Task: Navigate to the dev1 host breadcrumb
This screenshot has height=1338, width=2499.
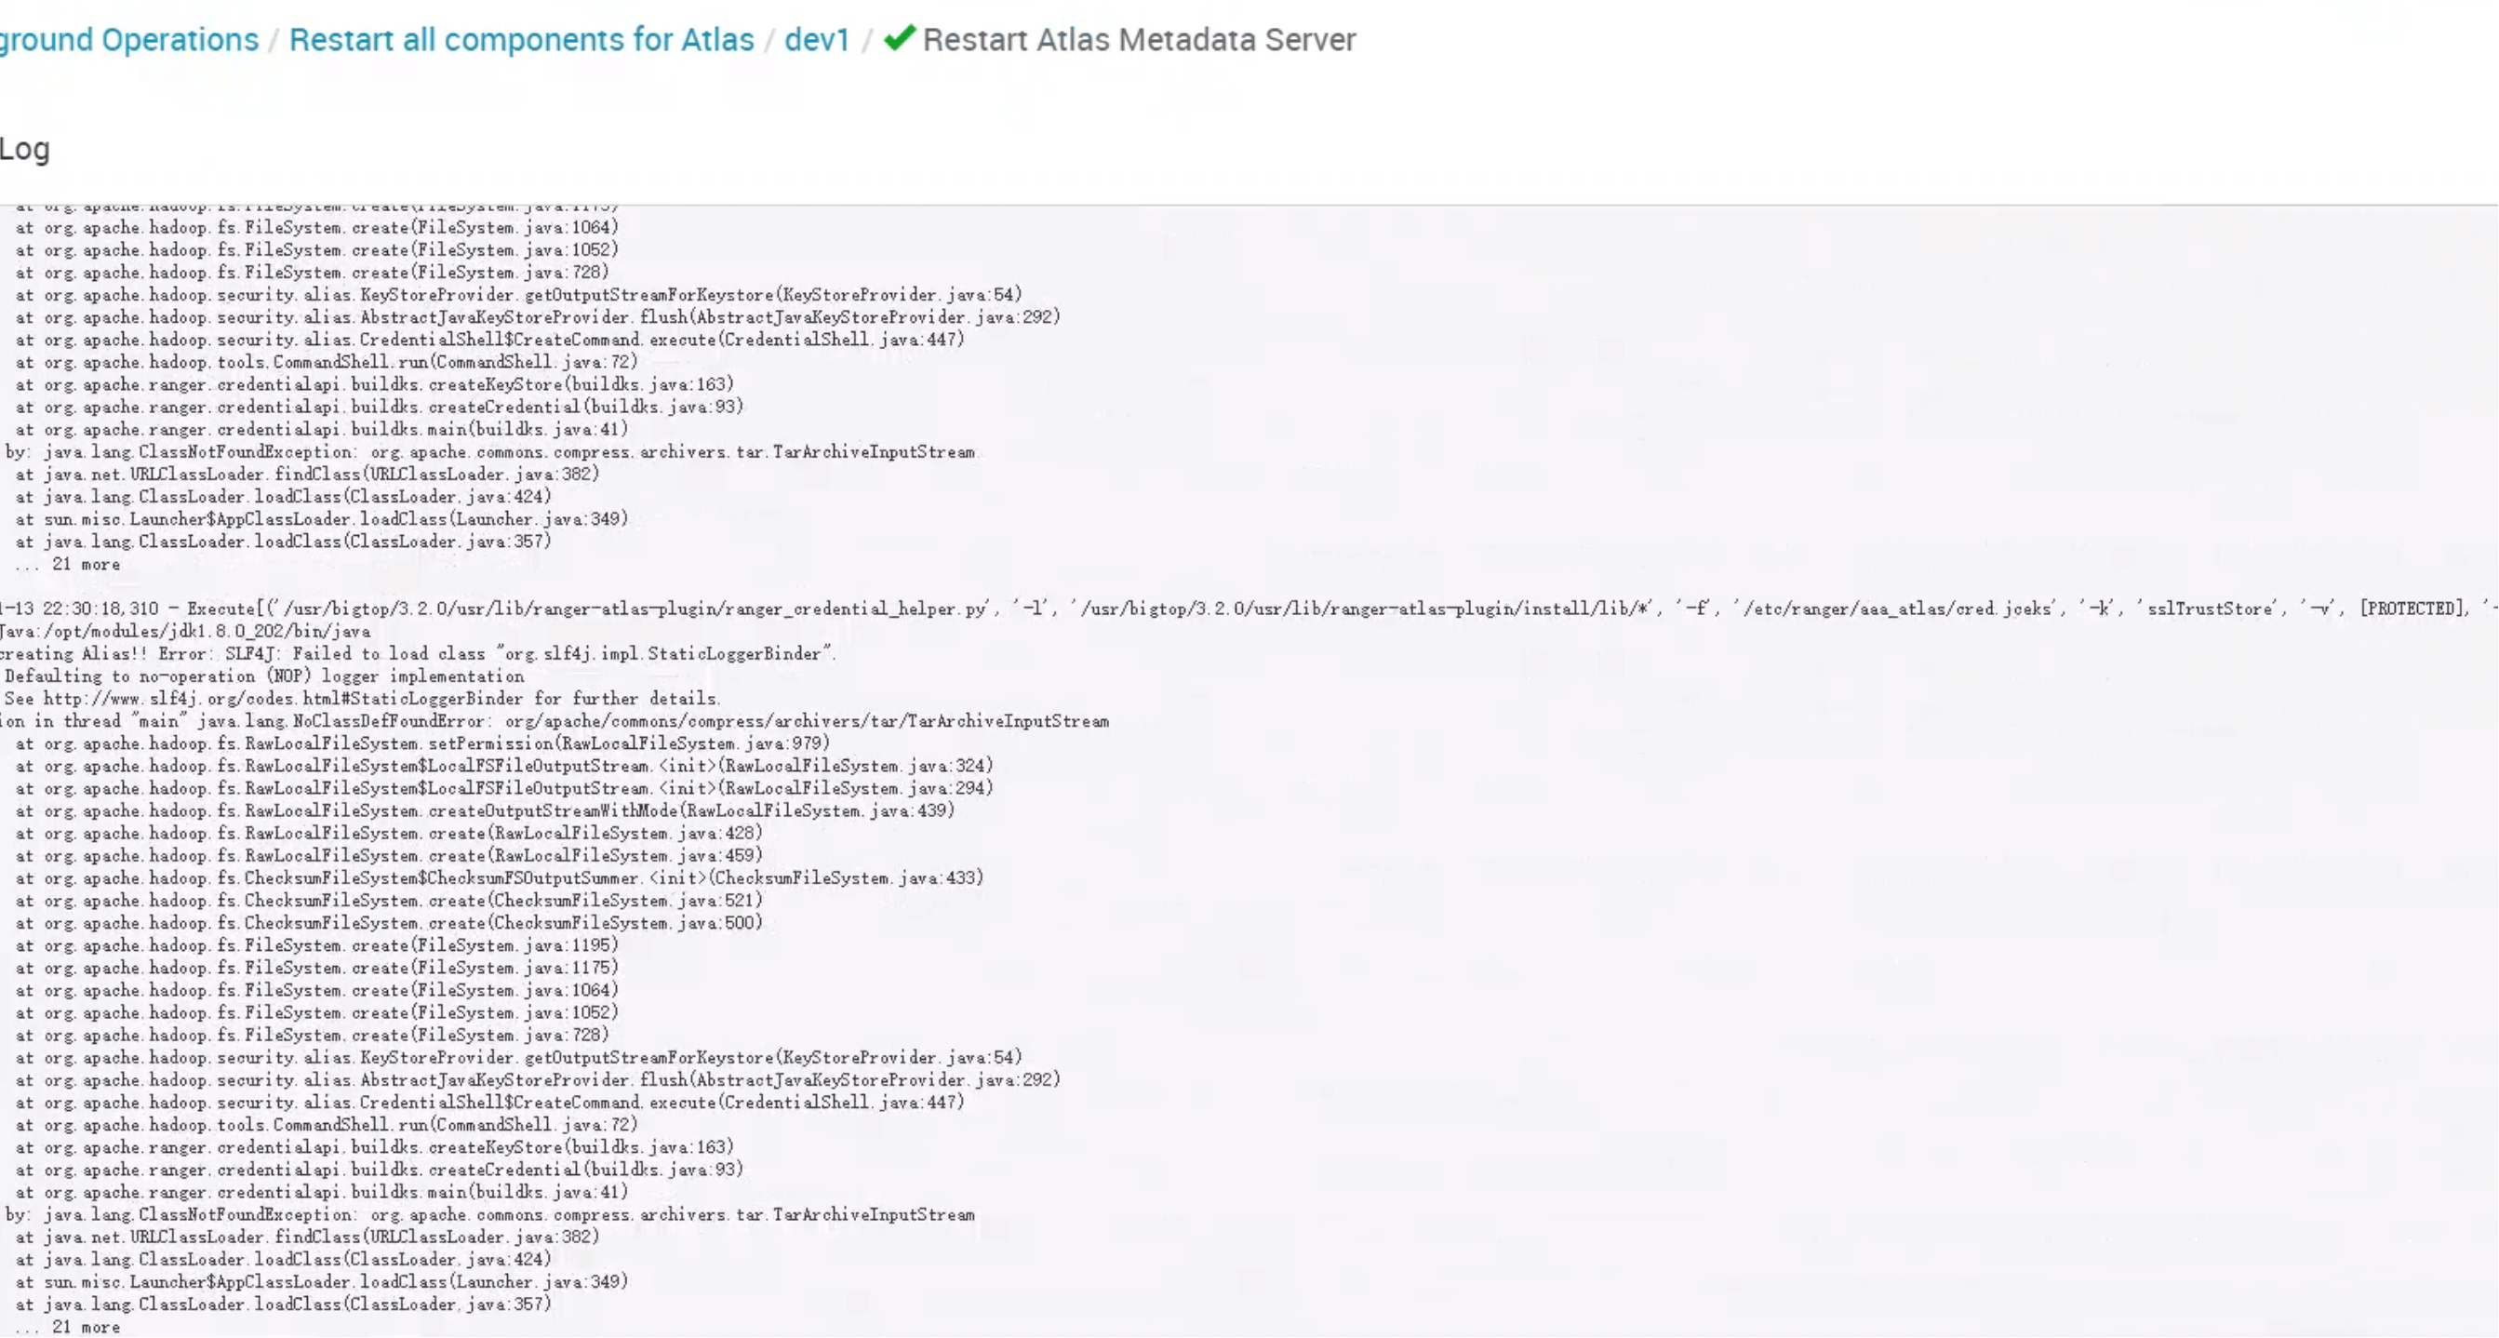Action: click(x=817, y=40)
